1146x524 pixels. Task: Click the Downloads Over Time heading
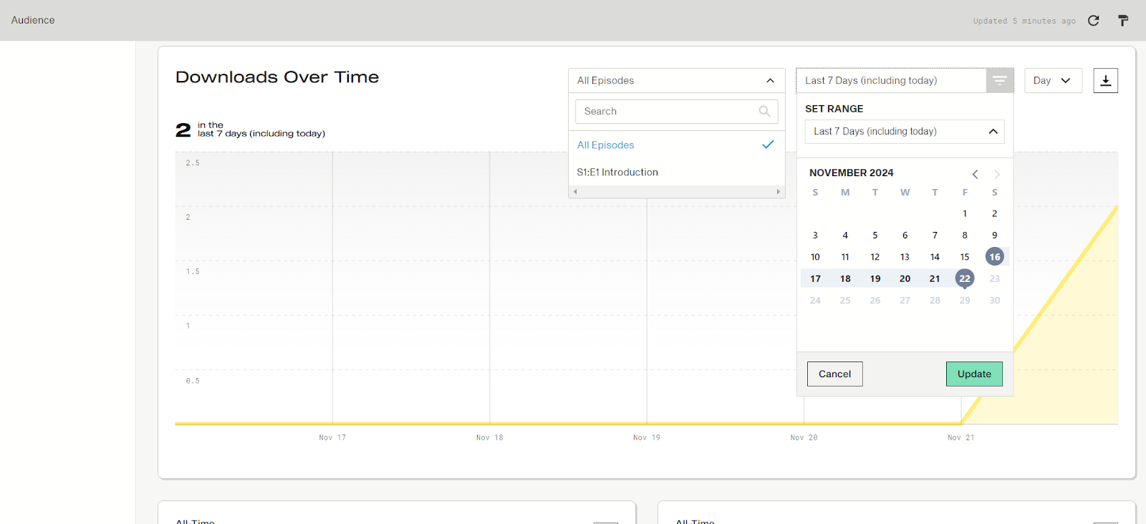click(x=277, y=77)
